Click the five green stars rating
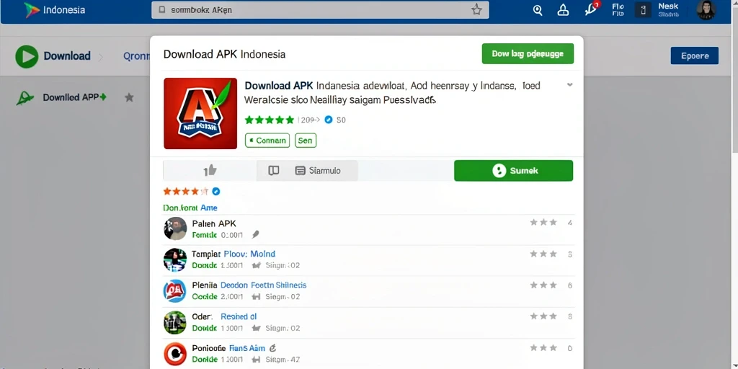The width and height of the screenshot is (738, 369). [270, 120]
